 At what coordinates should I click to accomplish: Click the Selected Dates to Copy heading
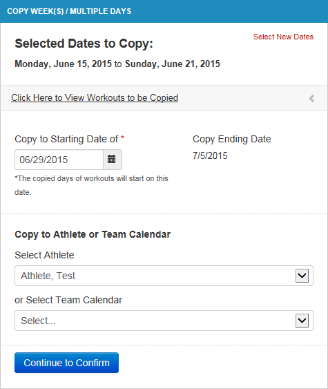coord(84,44)
